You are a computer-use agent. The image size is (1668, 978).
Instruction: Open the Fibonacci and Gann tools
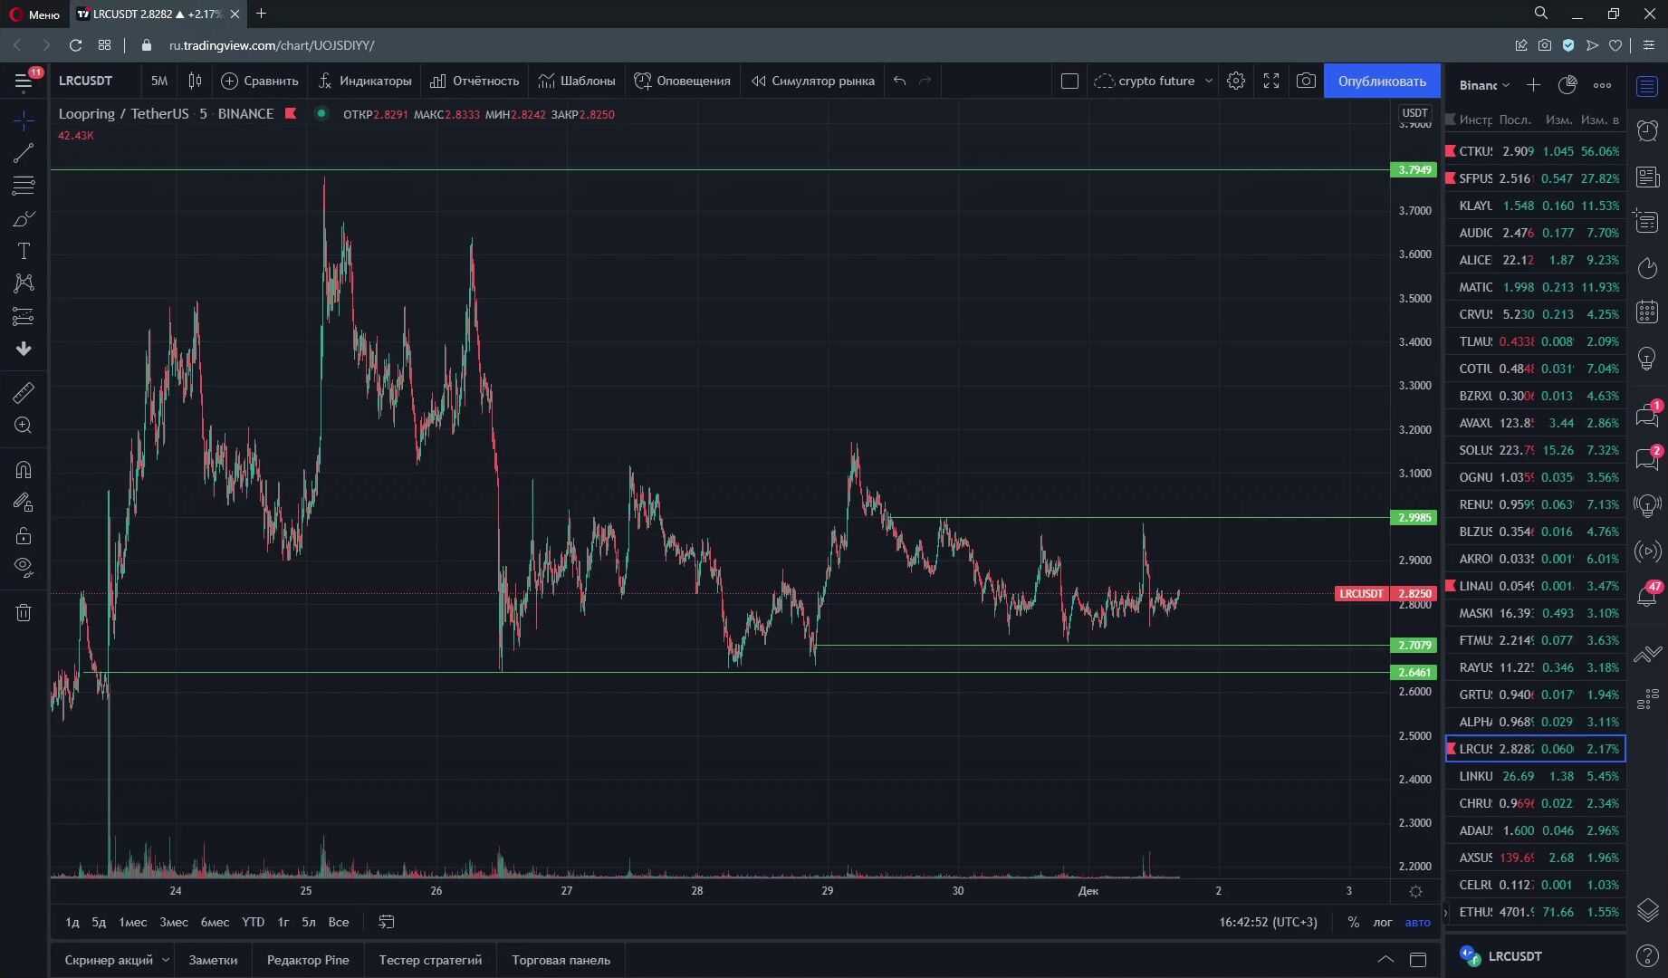tap(24, 186)
